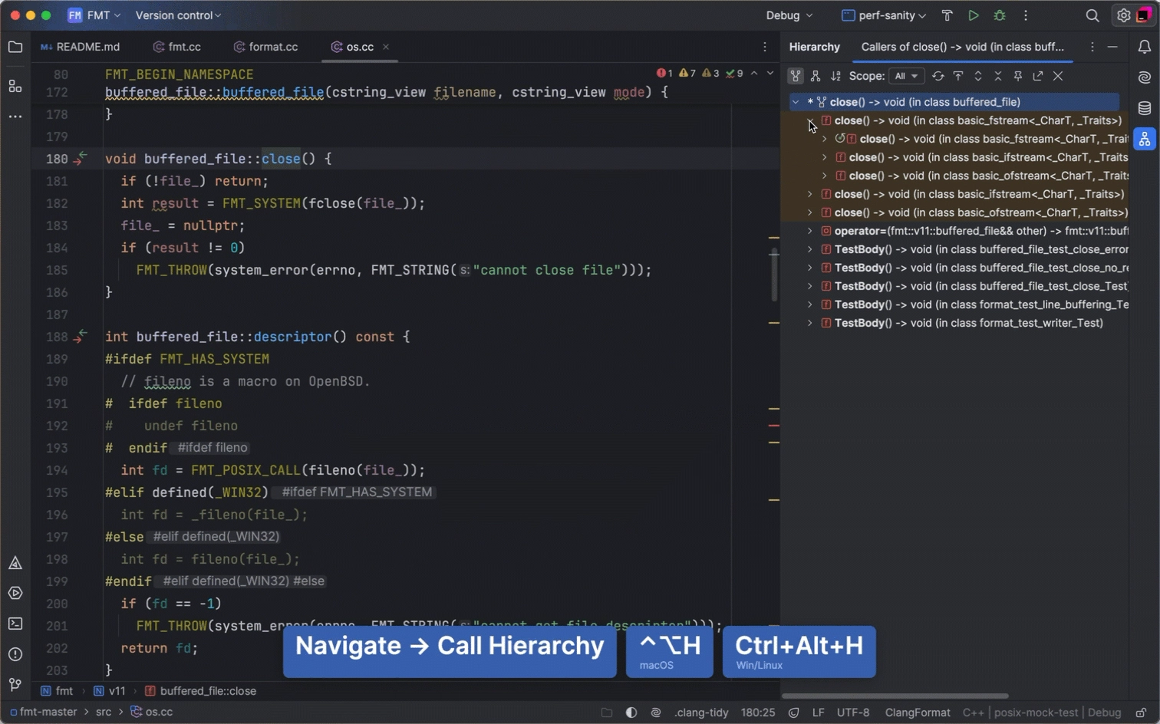Collapse all hierarchy nodes
Image resolution: width=1160 pixels, height=724 pixels.
click(998, 76)
